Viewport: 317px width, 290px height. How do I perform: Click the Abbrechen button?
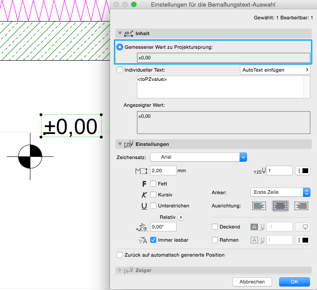pyautogui.click(x=252, y=282)
